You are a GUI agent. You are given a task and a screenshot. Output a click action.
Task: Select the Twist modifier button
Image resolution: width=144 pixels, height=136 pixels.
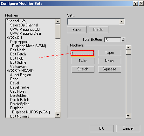pos(83,61)
